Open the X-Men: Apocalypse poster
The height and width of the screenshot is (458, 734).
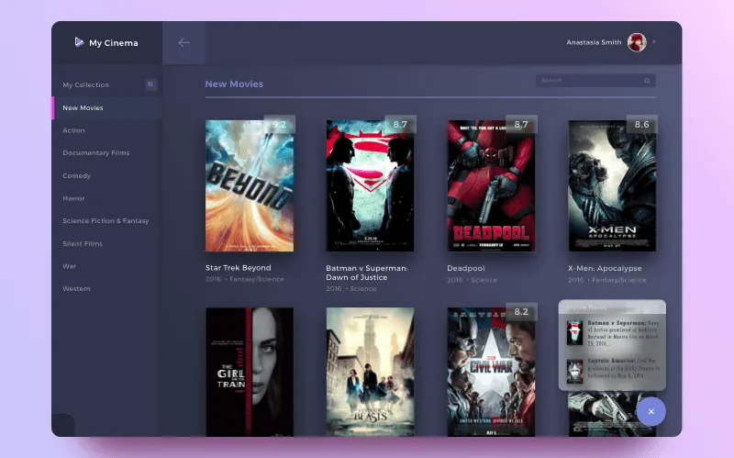click(x=612, y=186)
